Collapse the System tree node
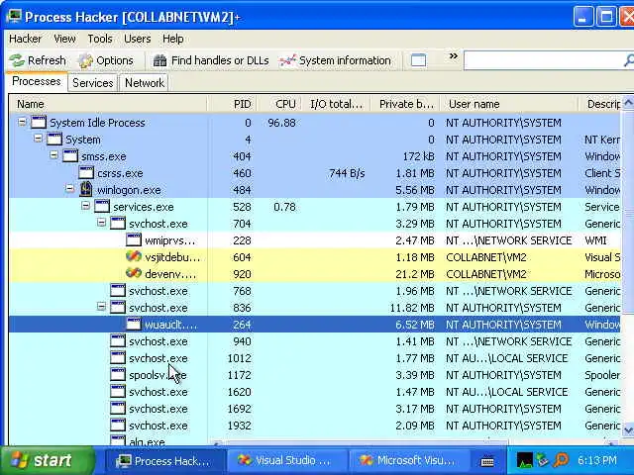The width and height of the screenshot is (634, 475). pyautogui.click(x=38, y=139)
